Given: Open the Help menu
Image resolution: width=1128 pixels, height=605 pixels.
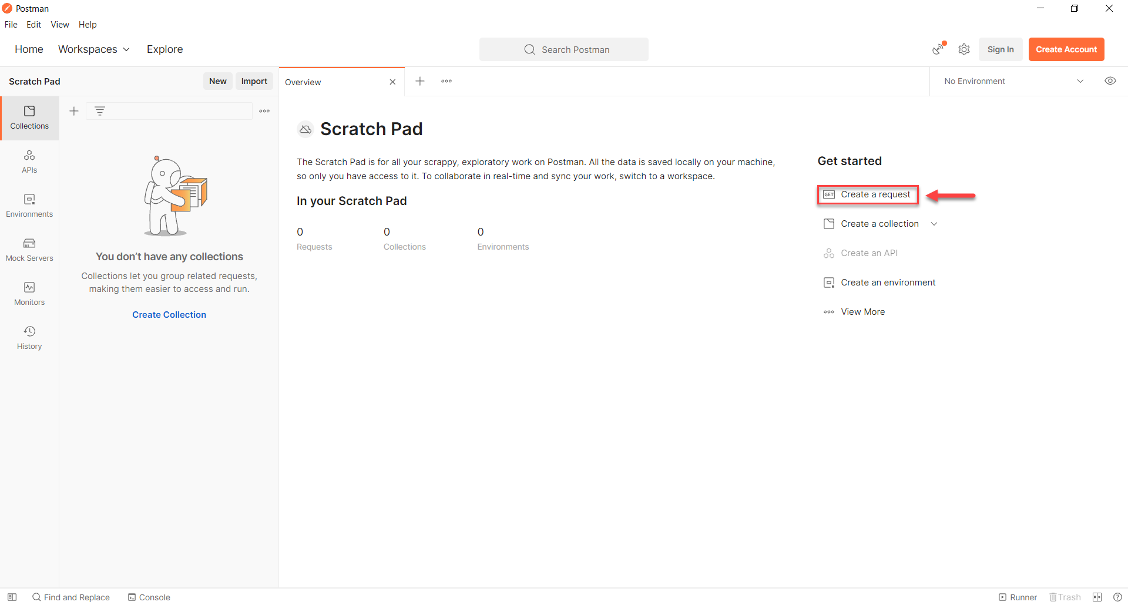Looking at the screenshot, I should (88, 25).
